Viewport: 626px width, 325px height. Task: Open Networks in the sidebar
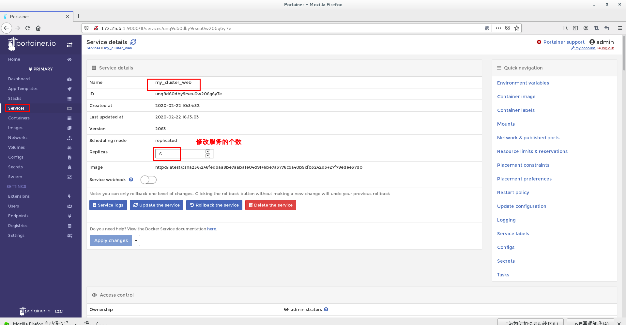pyautogui.click(x=17, y=137)
